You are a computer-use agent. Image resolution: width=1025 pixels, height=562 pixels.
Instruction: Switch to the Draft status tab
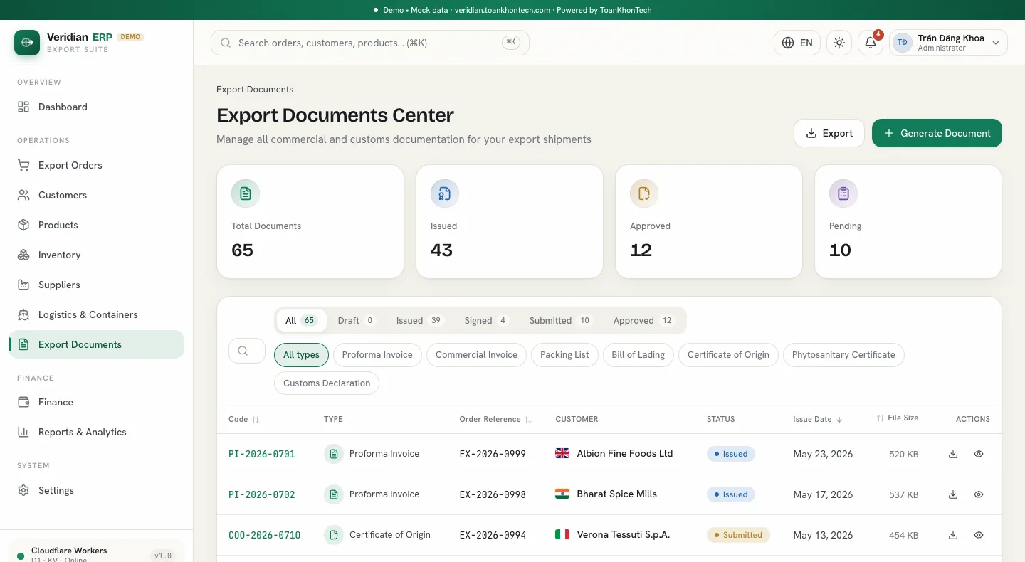pyautogui.click(x=357, y=320)
